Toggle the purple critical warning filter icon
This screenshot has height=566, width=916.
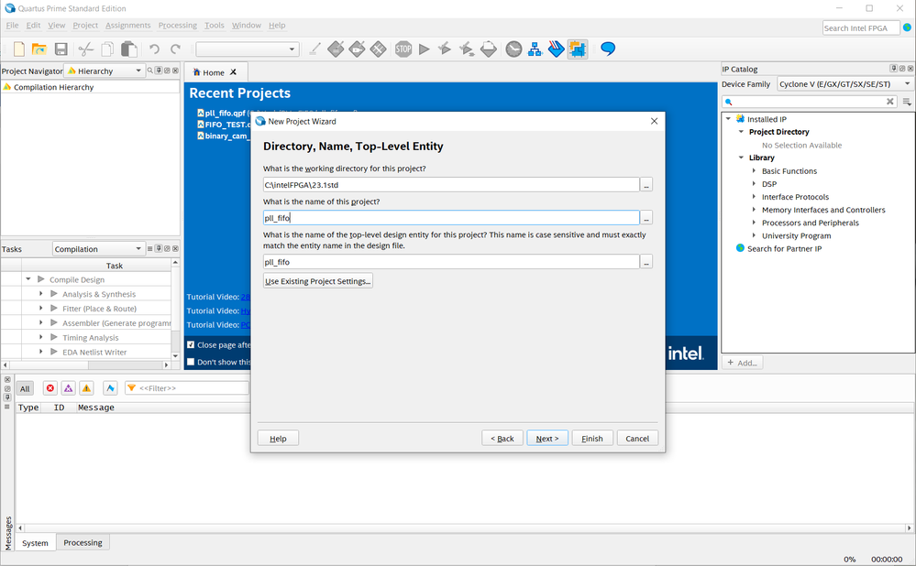[69, 388]
